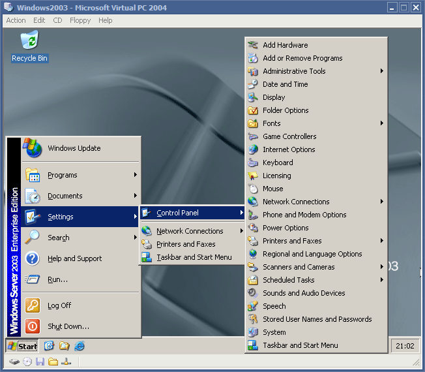The width and height of the screenshot is (425, 372).
Task: Click the CD drive icon in Virtual PC status bar
Action: [27, 362]
